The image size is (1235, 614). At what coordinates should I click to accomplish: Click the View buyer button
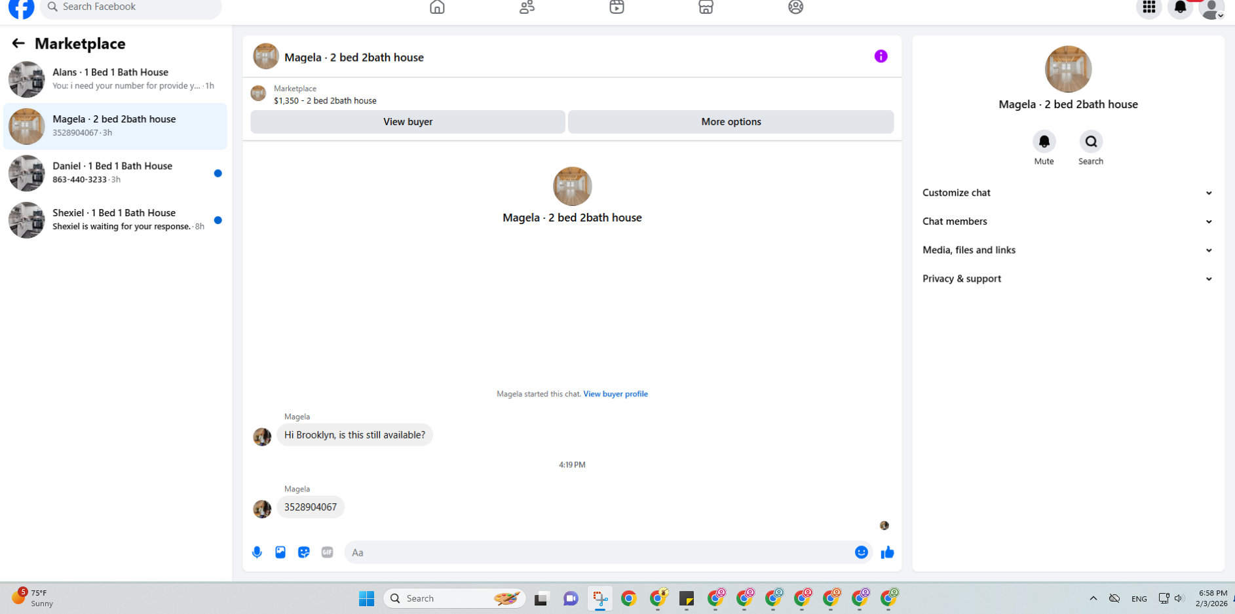(408, 122)
